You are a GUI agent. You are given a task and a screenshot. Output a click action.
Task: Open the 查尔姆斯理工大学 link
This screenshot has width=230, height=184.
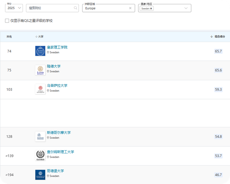click(x=61, y=152)
